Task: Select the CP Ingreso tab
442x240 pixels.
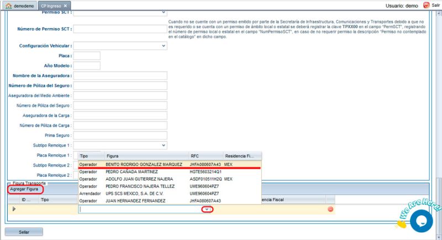Action: pyautogui.click(x=50, y=6)
